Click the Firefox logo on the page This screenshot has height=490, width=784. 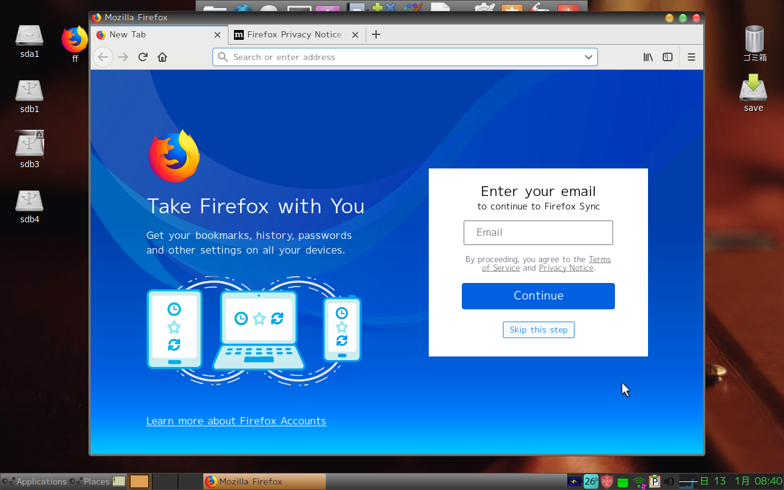[174, 156]
